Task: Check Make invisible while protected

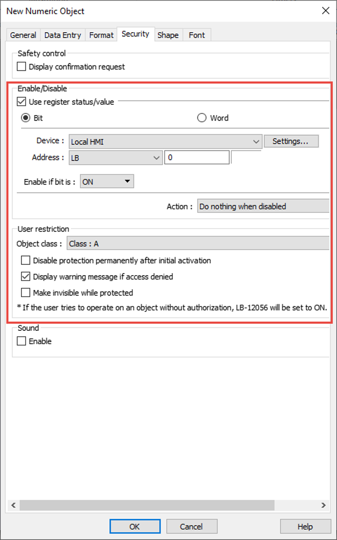Action: (x=26, y=292)
